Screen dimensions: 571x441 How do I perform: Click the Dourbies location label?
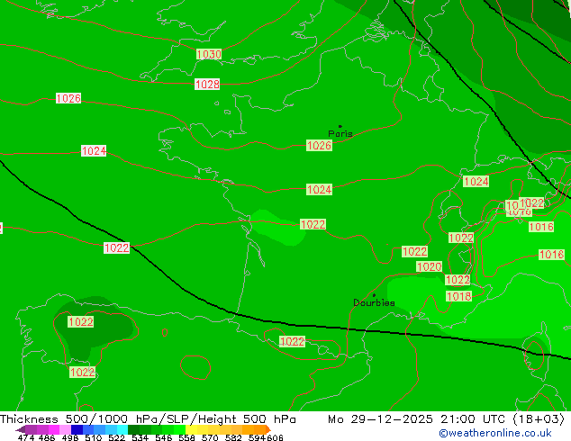coord(374,302)
